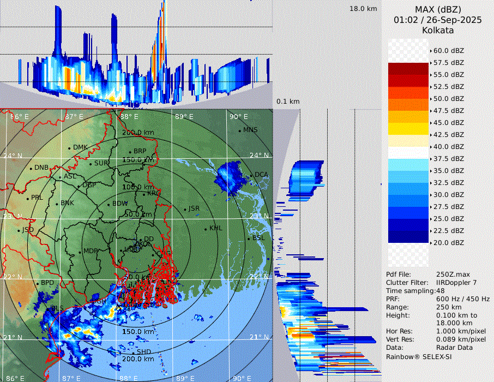
Task: Click the 60.0 dBZ legend label
Action: click(x=448, y=50)
